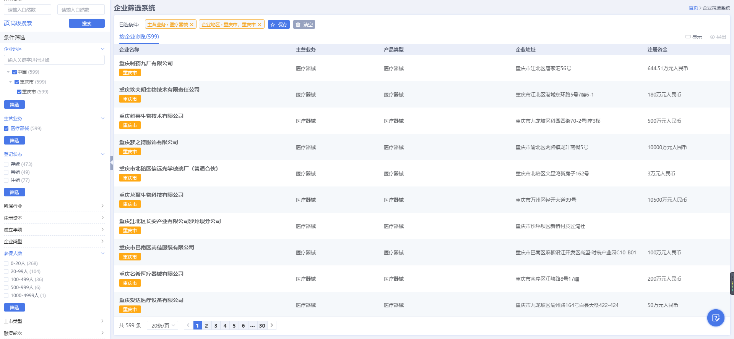
Task: Uncheck the 中国 (599) region checkbox
Action: point(15,72)
